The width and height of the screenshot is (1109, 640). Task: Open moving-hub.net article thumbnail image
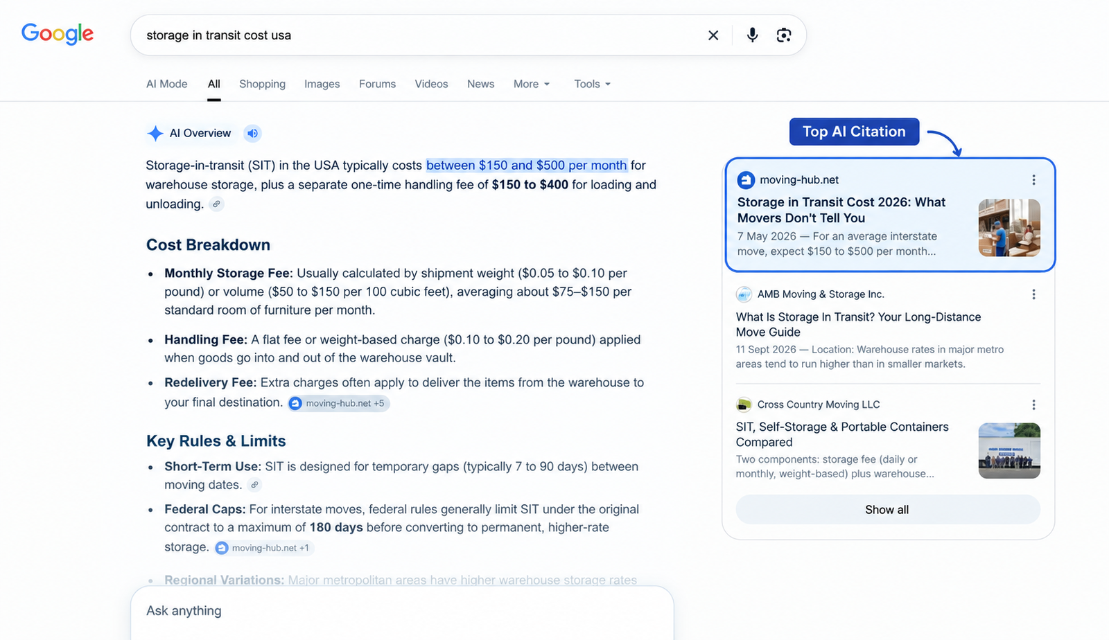1009,228
